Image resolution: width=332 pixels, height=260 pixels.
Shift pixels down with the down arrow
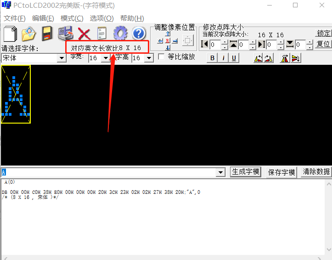(x=168, y=47)
